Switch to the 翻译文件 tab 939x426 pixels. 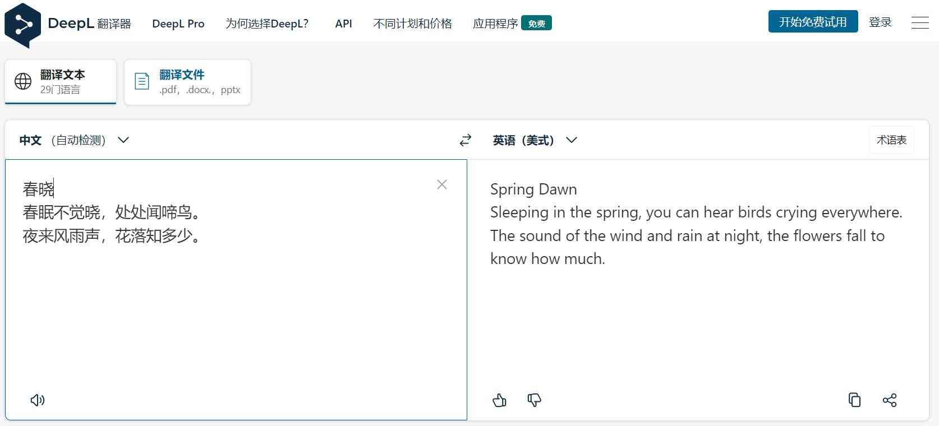tap(187, 82)
